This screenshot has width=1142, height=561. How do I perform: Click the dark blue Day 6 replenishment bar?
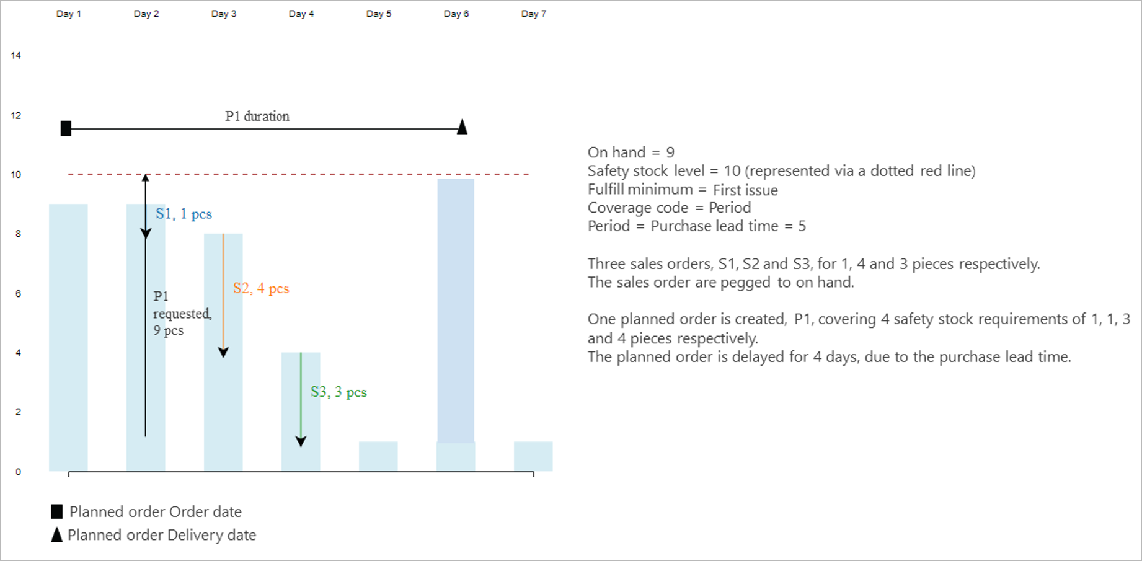pos(456,311)
